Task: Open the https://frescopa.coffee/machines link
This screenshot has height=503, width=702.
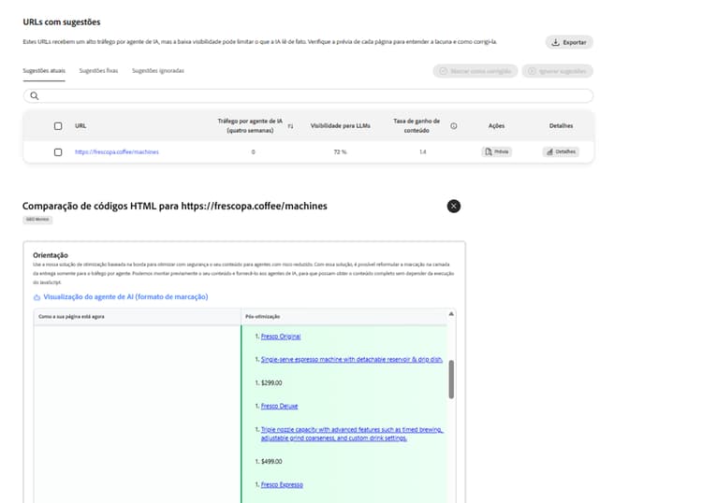Action: pos(117,152)
